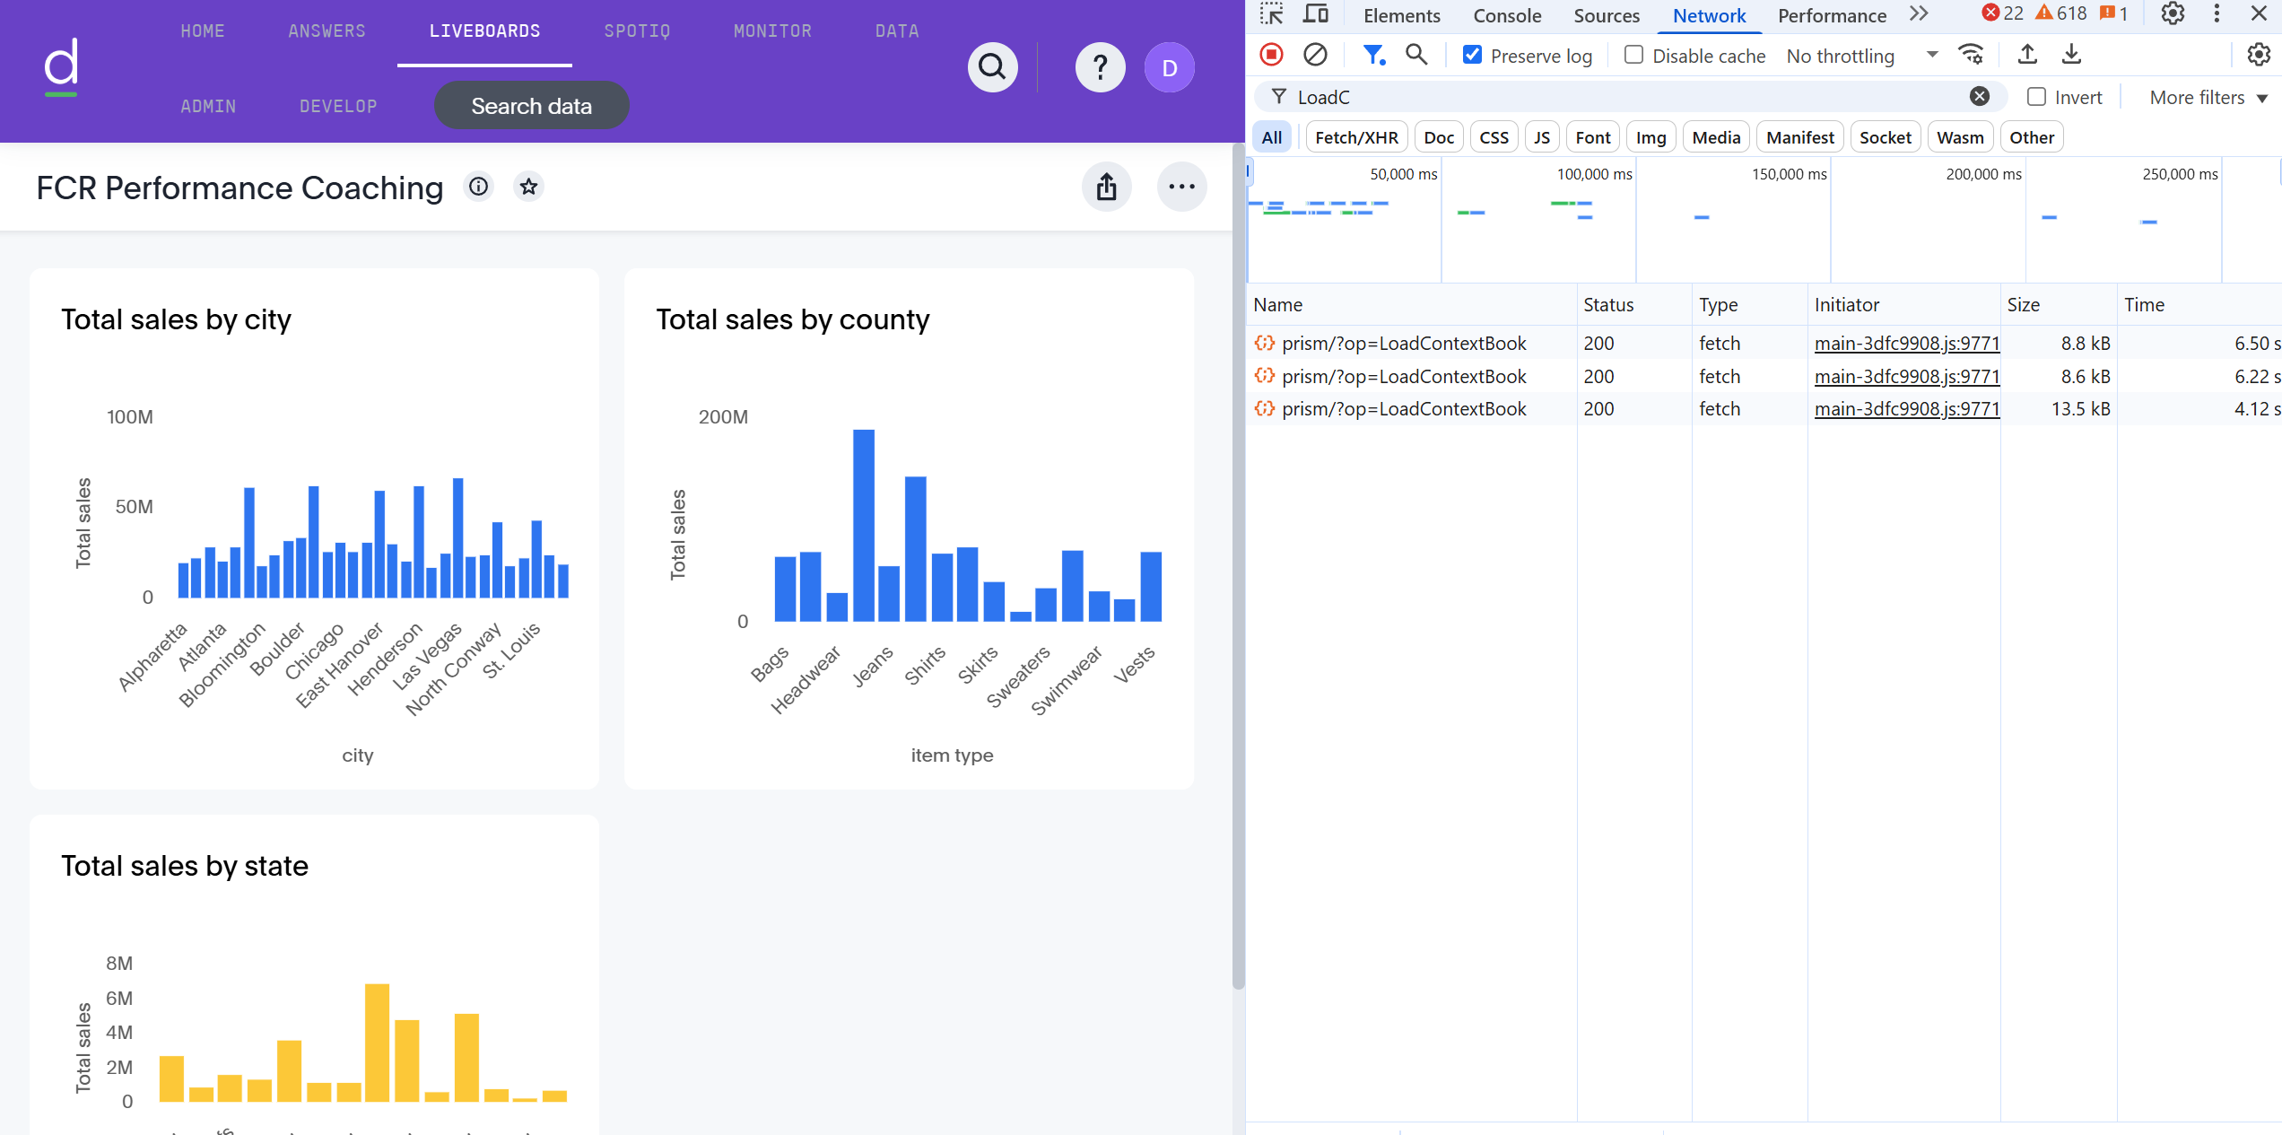Open the search magnifier in the purple header
Image resolution: width=2282 pixels, height=1135 pixels.
(992, 67)
